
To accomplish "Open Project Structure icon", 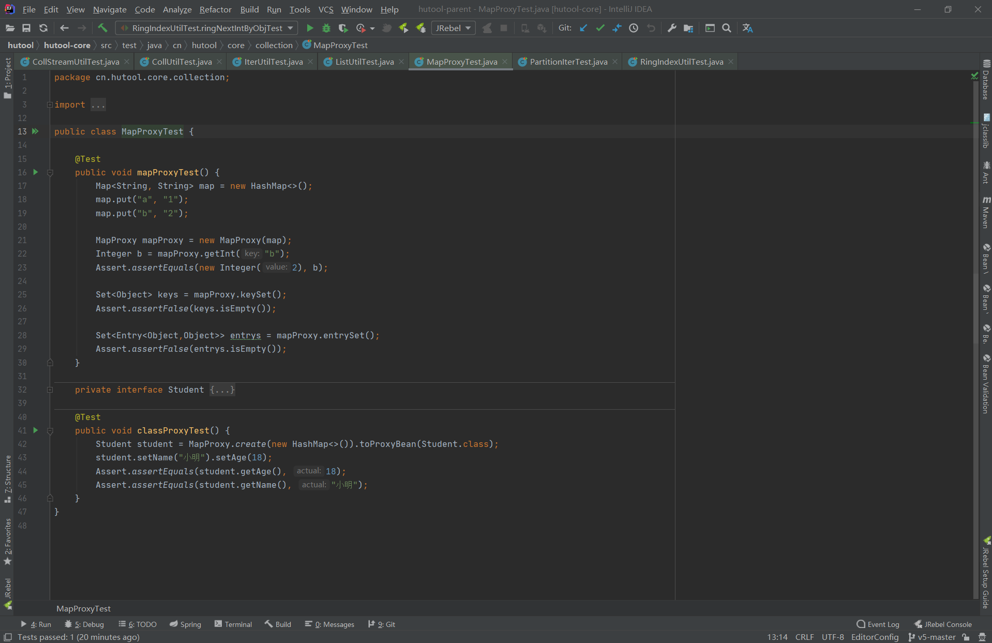I will (688, 28).
